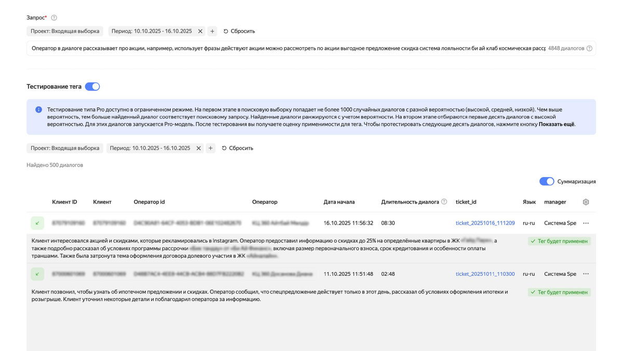The height and width of the screenshot is (351, 623).
Task: Open table column settings gear
Action: click(x=586, y=202)
